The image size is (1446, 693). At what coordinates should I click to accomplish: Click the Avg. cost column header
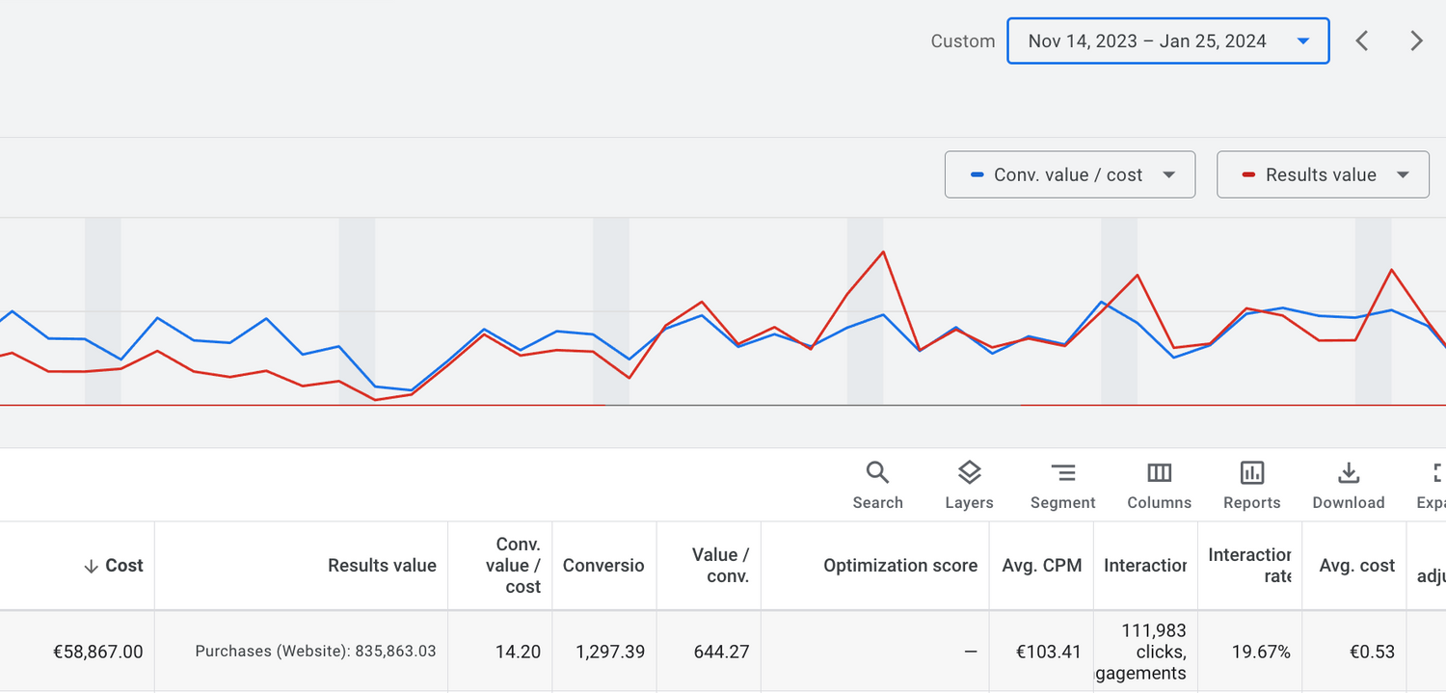[1356, 566]
